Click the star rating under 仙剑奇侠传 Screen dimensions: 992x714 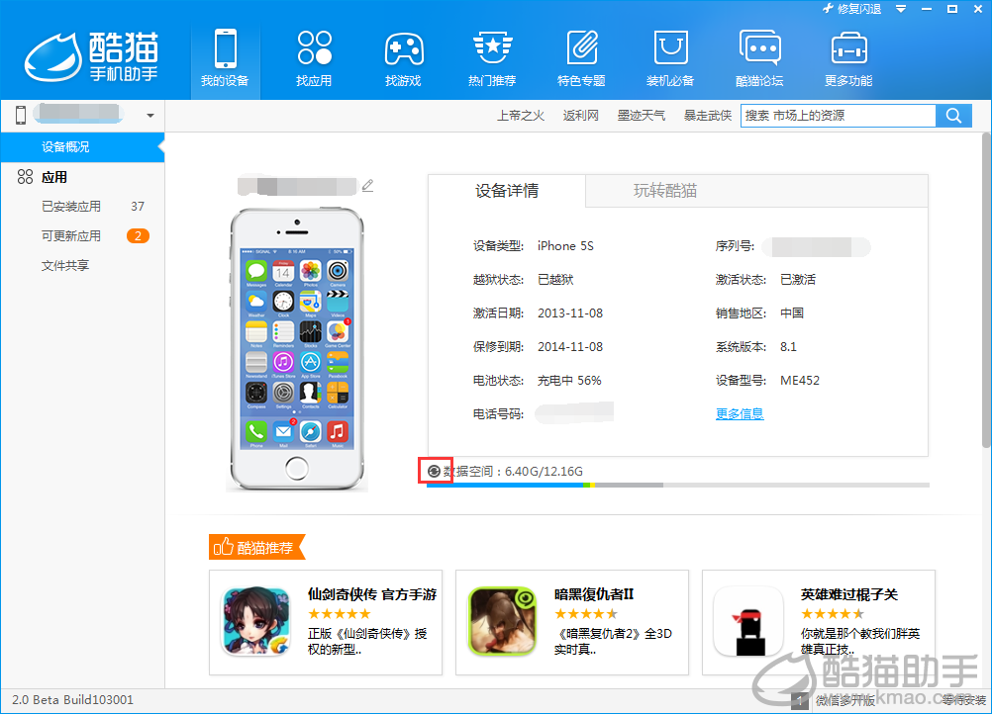point(340,613)
